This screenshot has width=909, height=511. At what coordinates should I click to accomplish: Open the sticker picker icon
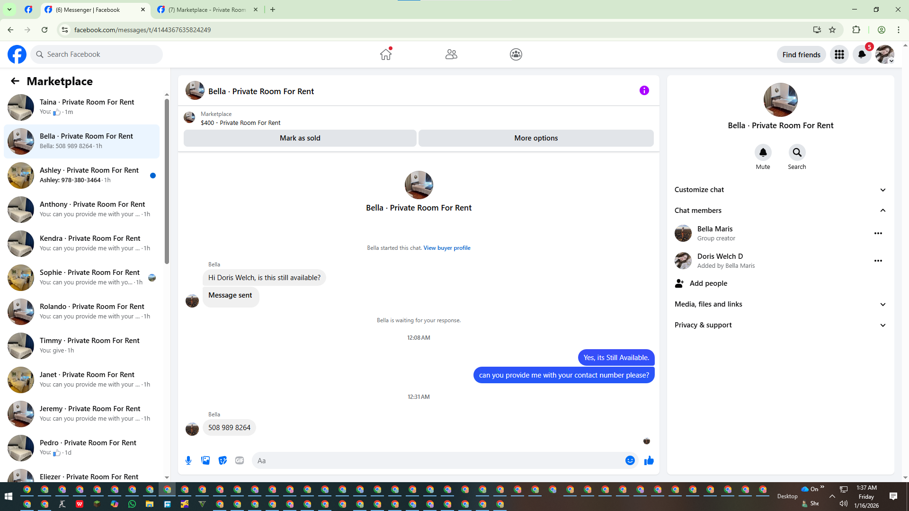point(223,460)
